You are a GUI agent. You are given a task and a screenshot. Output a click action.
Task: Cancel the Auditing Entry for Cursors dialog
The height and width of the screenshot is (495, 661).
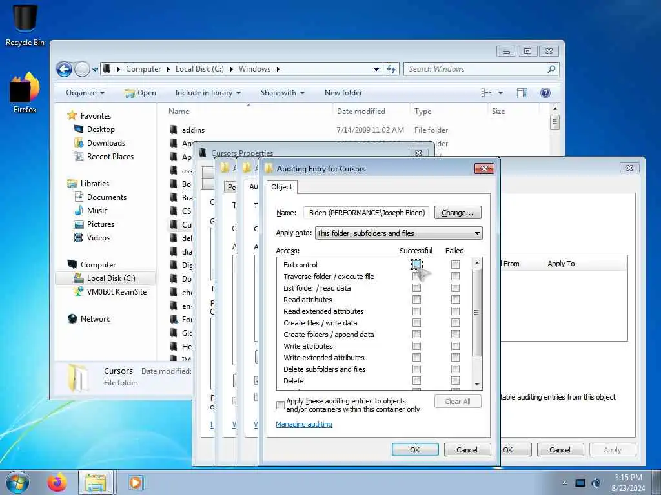click(467, 449)
